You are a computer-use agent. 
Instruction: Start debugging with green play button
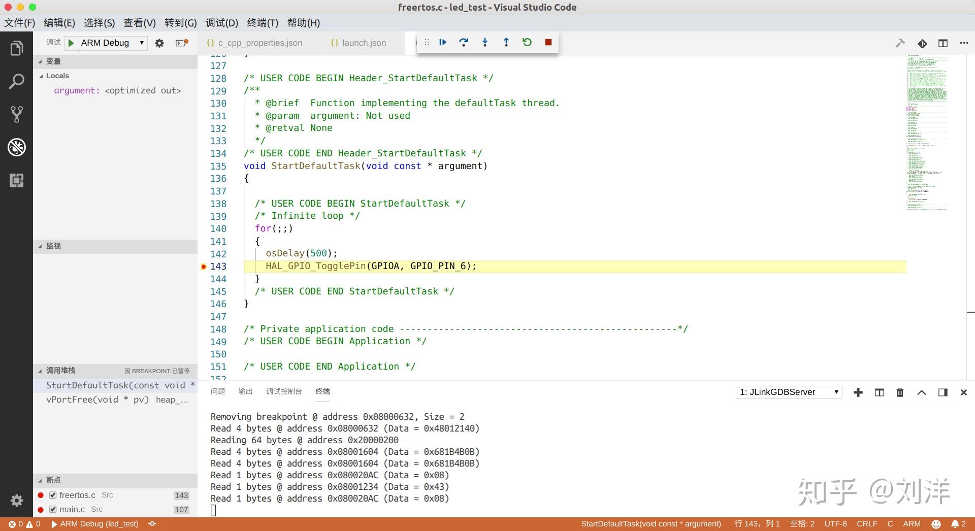(71, 43)
